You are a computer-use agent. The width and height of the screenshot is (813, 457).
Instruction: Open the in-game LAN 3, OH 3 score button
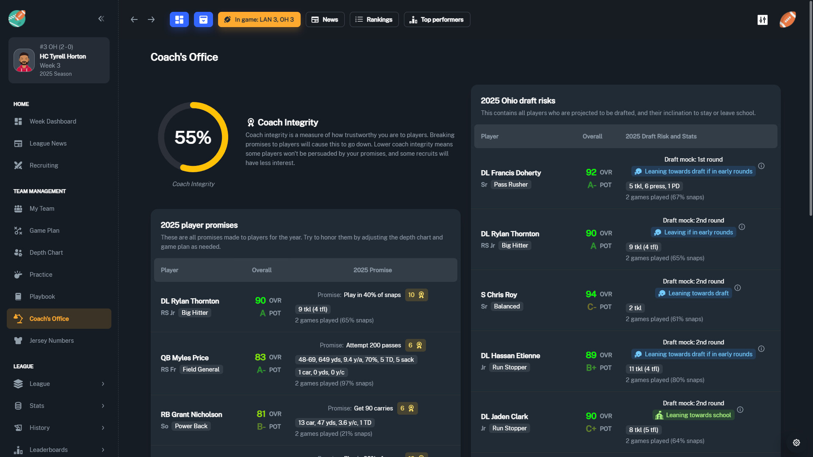(x=259, y=19)
